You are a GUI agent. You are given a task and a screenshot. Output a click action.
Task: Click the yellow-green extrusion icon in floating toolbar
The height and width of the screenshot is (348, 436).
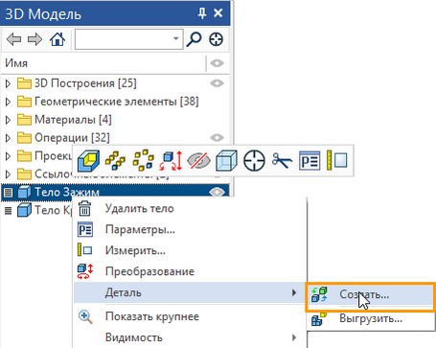[x=88, y=160]
